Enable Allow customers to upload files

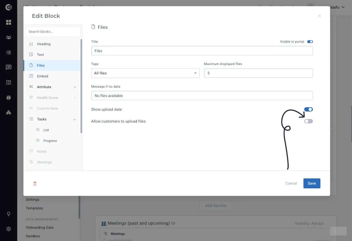pyautogui.click(x=309, y=121)
